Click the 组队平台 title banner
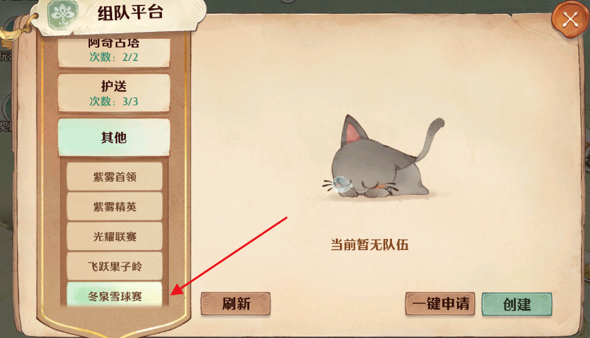The width and height of the screenshot is (590, 338). (x=130, y=12)
